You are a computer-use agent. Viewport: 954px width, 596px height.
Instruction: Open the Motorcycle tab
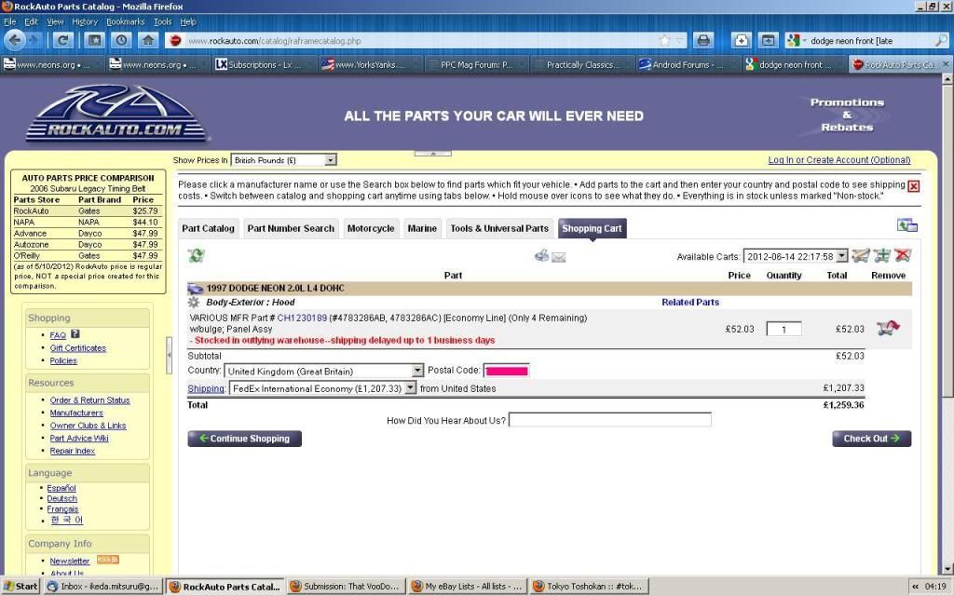pos(371,229)
